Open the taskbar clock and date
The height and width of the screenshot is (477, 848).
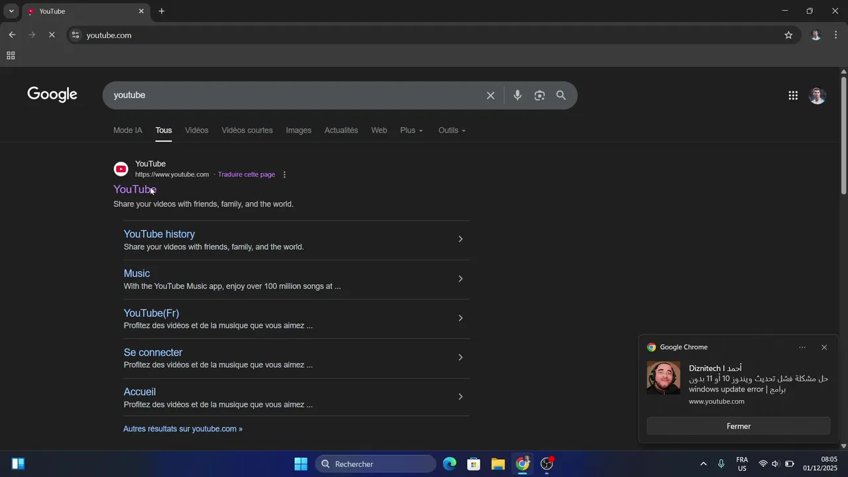point(820,464)
